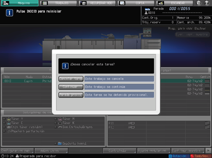Screen dimensions: 212x158
Task: Click the machine status icon beside Parada
Action: click(x=147, y=9)
